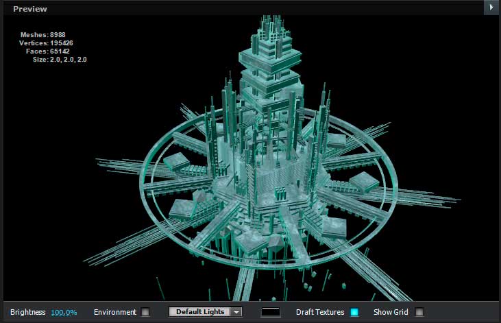
Task: Open the black background color swatch
Action: coord(271,312)
